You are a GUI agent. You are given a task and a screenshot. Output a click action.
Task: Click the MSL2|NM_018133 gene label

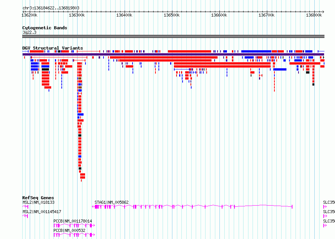click(x=38, y=202)
